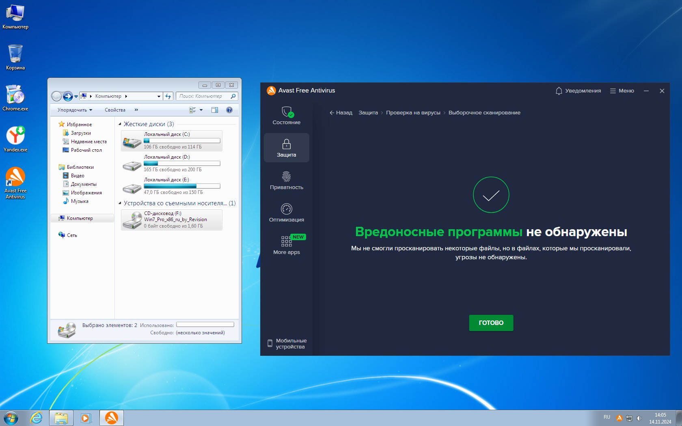Select CD-дисковод (F:) drive
The image size is (682, 426).
pyautogui.click(x=172, y=220)
